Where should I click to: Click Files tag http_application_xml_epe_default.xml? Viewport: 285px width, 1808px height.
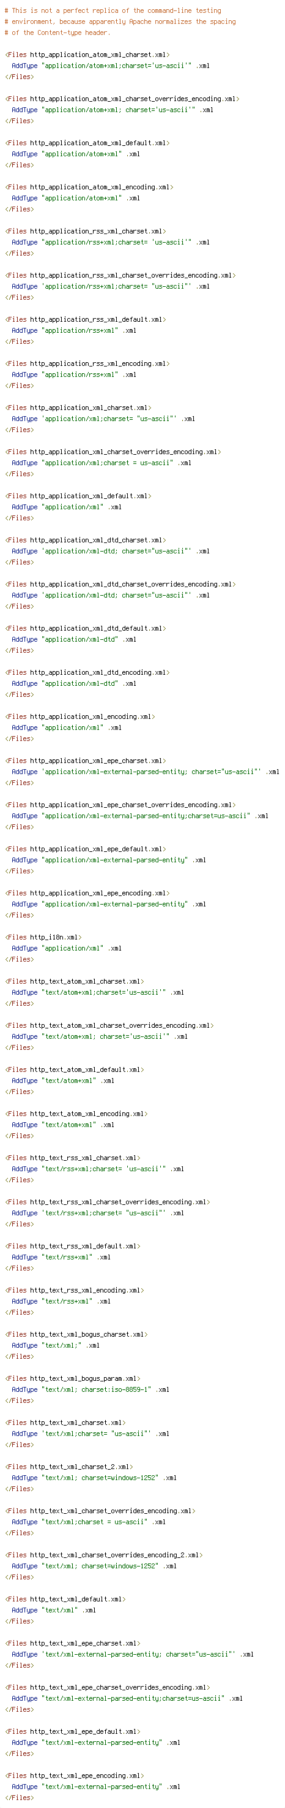click(x=86, y=849)
